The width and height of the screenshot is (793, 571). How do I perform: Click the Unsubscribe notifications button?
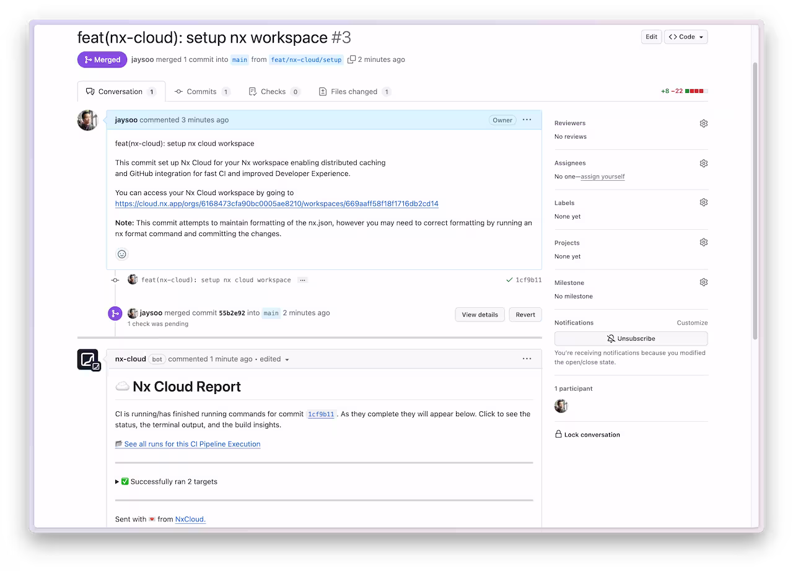[x=631, y=339]
